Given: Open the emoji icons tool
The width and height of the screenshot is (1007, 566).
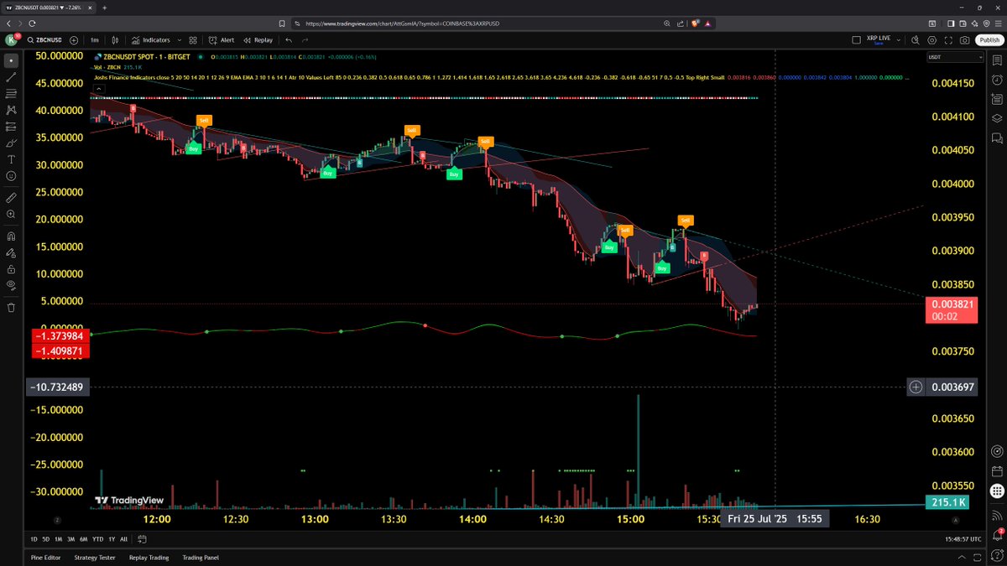Looking at the screenshot, I should [x=11, y=176].
